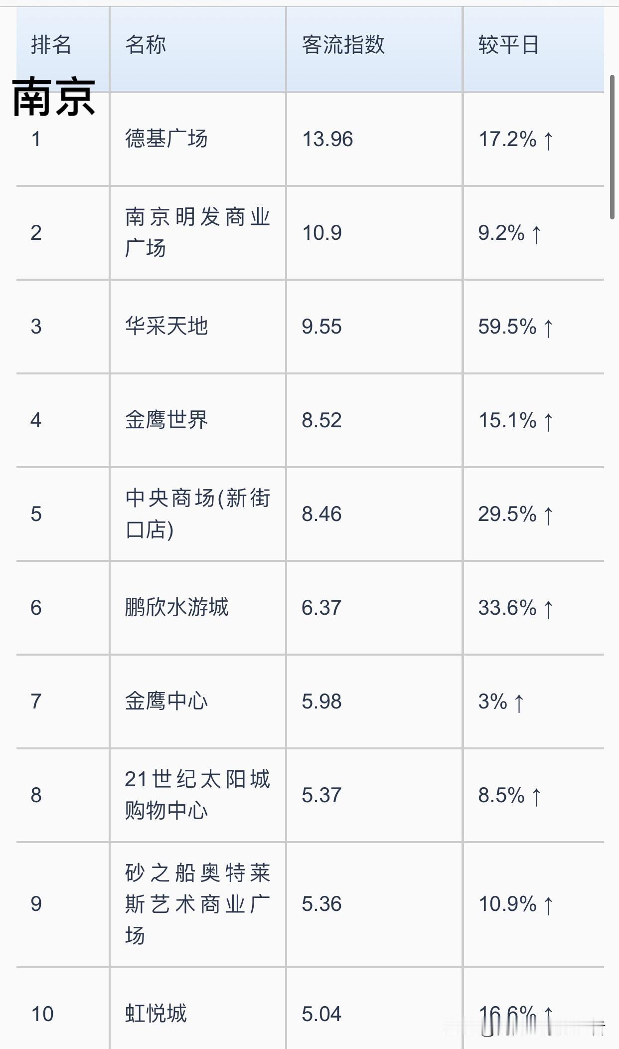Click the 南京 city title

(54, 97)
